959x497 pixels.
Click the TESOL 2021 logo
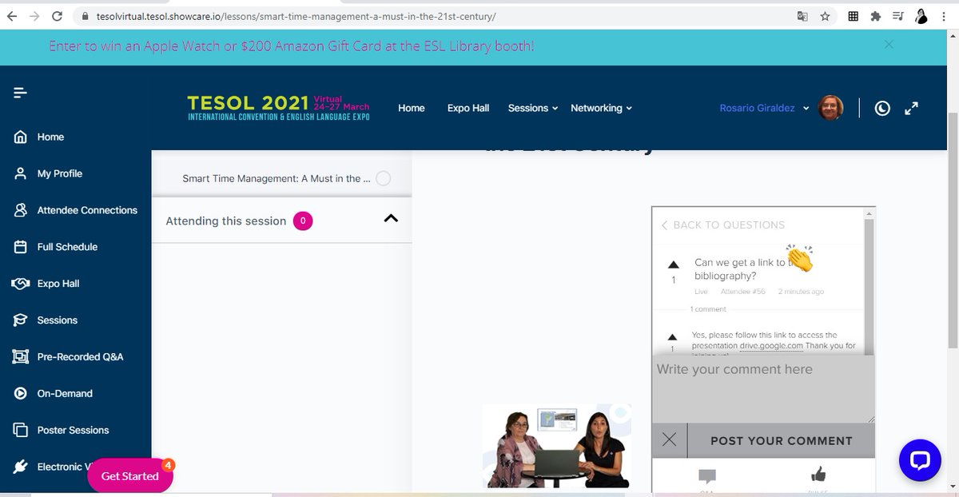point(278,108)
